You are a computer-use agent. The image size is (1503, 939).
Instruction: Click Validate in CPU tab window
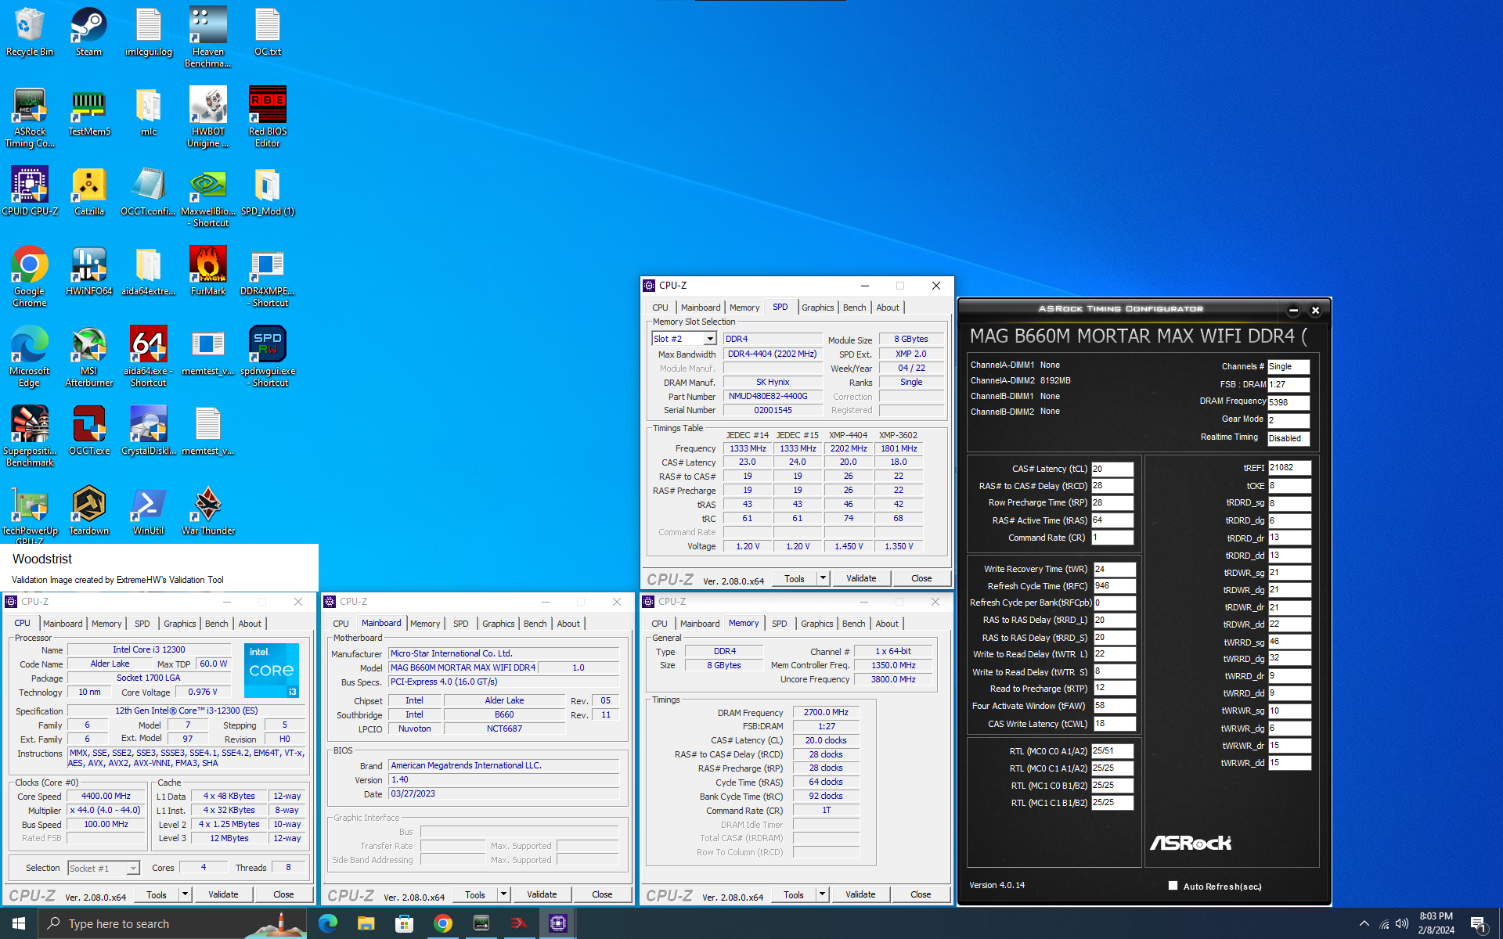223,894
